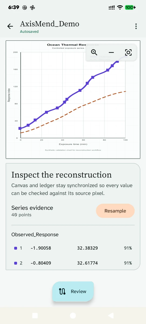Tap Android back triangle button
146x324 pixels.
coord(111,315)
